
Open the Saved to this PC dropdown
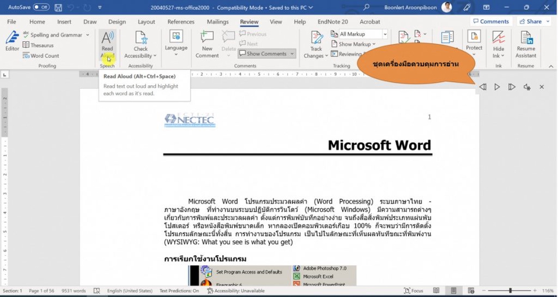pyautogui.click(x=291, y=8)
